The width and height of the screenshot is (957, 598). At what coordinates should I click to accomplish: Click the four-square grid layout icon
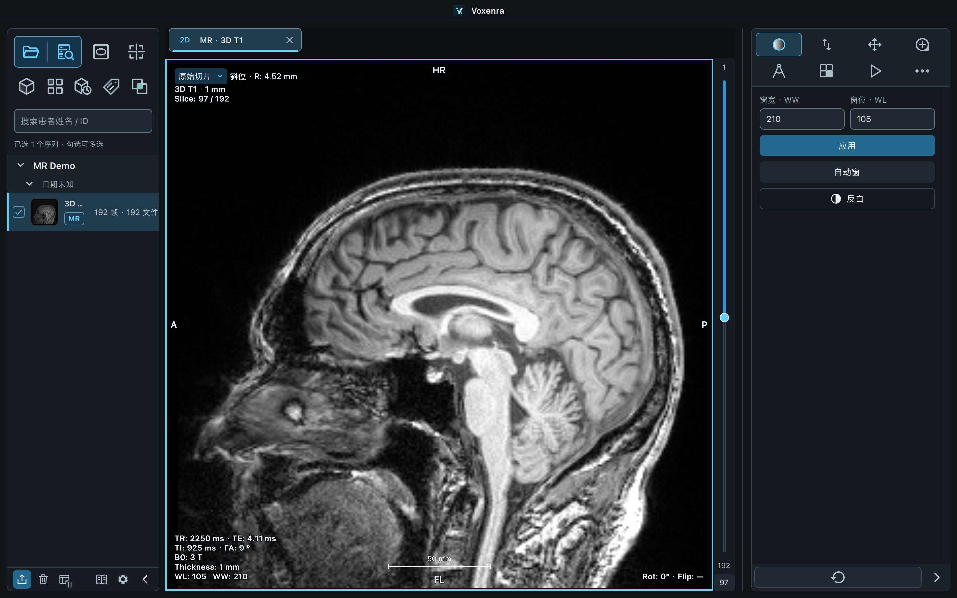[x=55, y=86]
